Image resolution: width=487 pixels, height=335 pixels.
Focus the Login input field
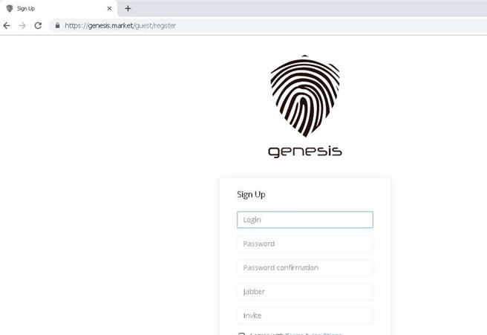(x=305, y=220)
